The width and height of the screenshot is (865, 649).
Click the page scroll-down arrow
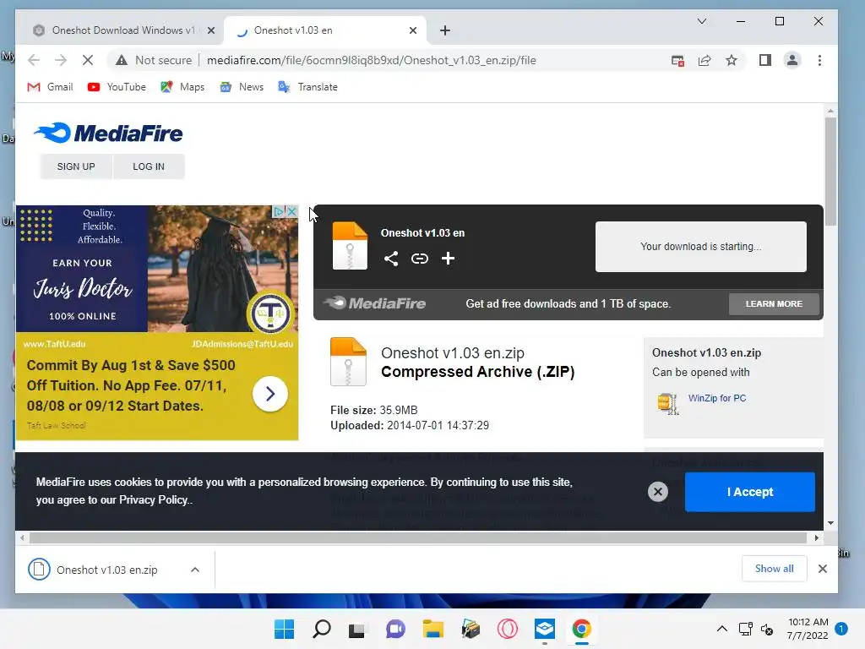pyautogui.click(x=830, y=523)
